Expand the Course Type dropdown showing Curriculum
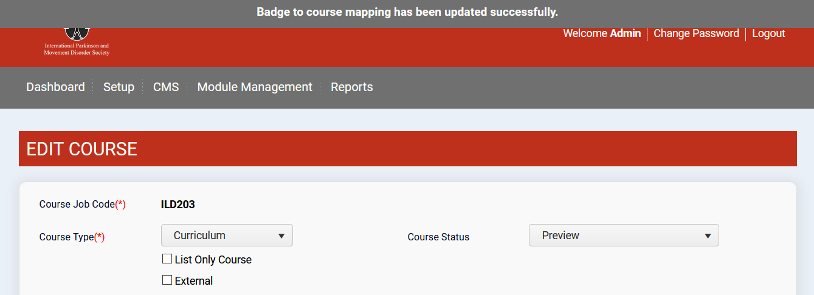 pos(227,236)
